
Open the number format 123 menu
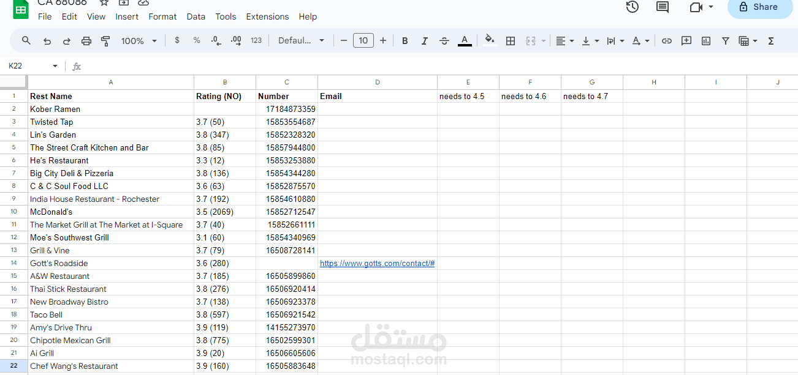pos(256,40)
